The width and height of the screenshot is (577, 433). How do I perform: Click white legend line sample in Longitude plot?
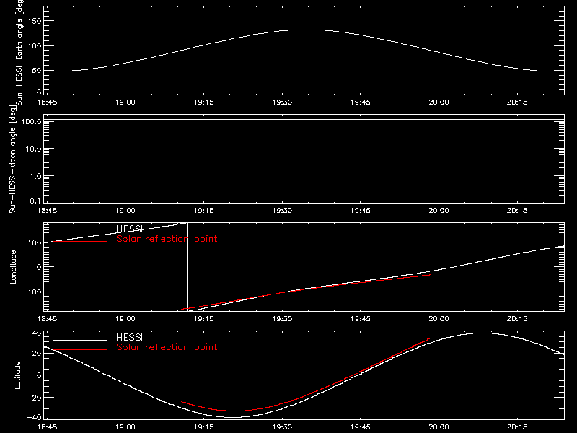(x=80, y=232)
